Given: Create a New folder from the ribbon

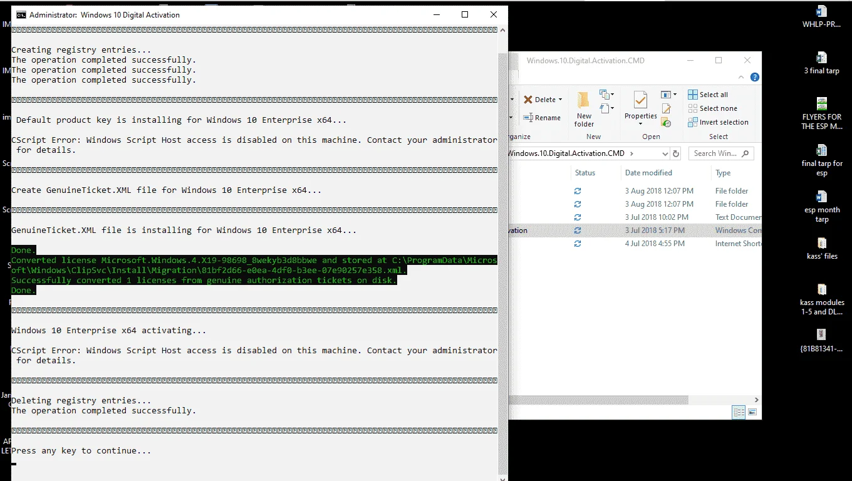Looking at the screenshot, I should coord(584,110).
